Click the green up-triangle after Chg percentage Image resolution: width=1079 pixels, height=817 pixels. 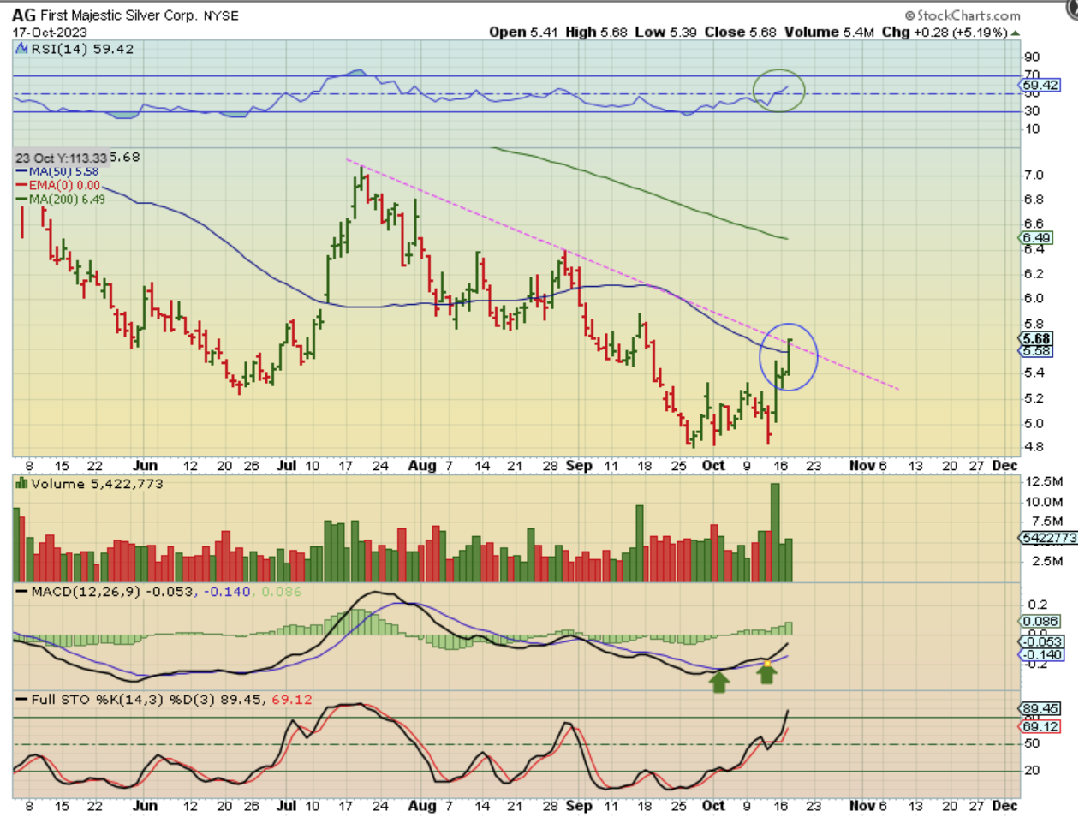tap(1016, 33)
